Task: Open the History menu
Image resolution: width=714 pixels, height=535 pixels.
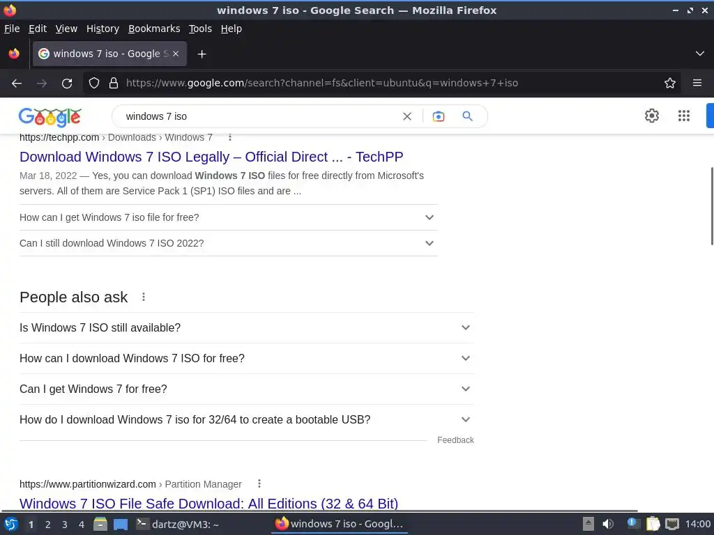Action: click(x=102, y=29)
